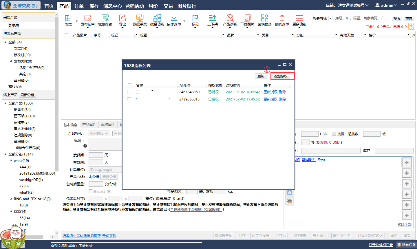Click the 新增 toolbar icon
Screen dimensions: 417x249
click(x=68, y=18)
